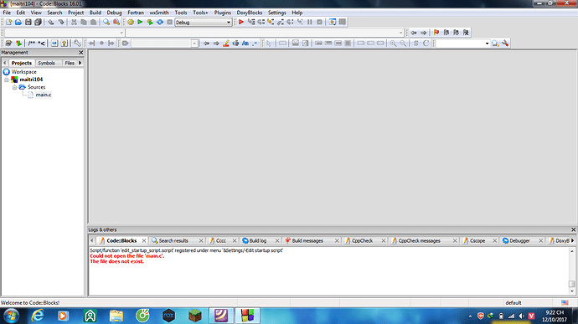This screenshot has width=578, height=324.
Task: Open the Settings menu
Action: click(x=276, y=13)
